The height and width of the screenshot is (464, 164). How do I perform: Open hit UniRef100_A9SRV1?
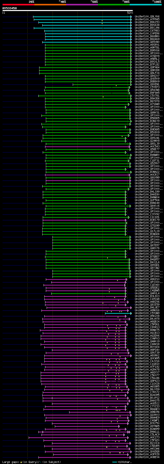tap(147, 45)
